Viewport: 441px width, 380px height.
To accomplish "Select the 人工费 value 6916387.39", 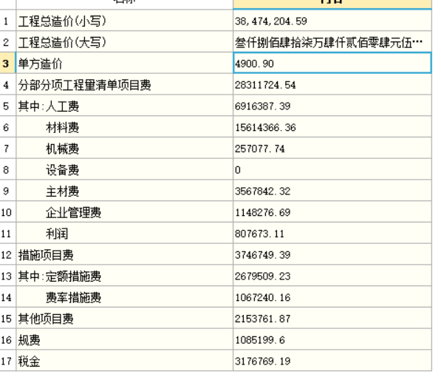I will 332,106.
